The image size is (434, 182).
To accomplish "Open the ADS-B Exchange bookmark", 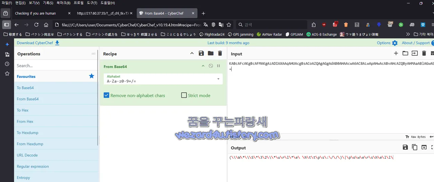I will tap(321, 34).
